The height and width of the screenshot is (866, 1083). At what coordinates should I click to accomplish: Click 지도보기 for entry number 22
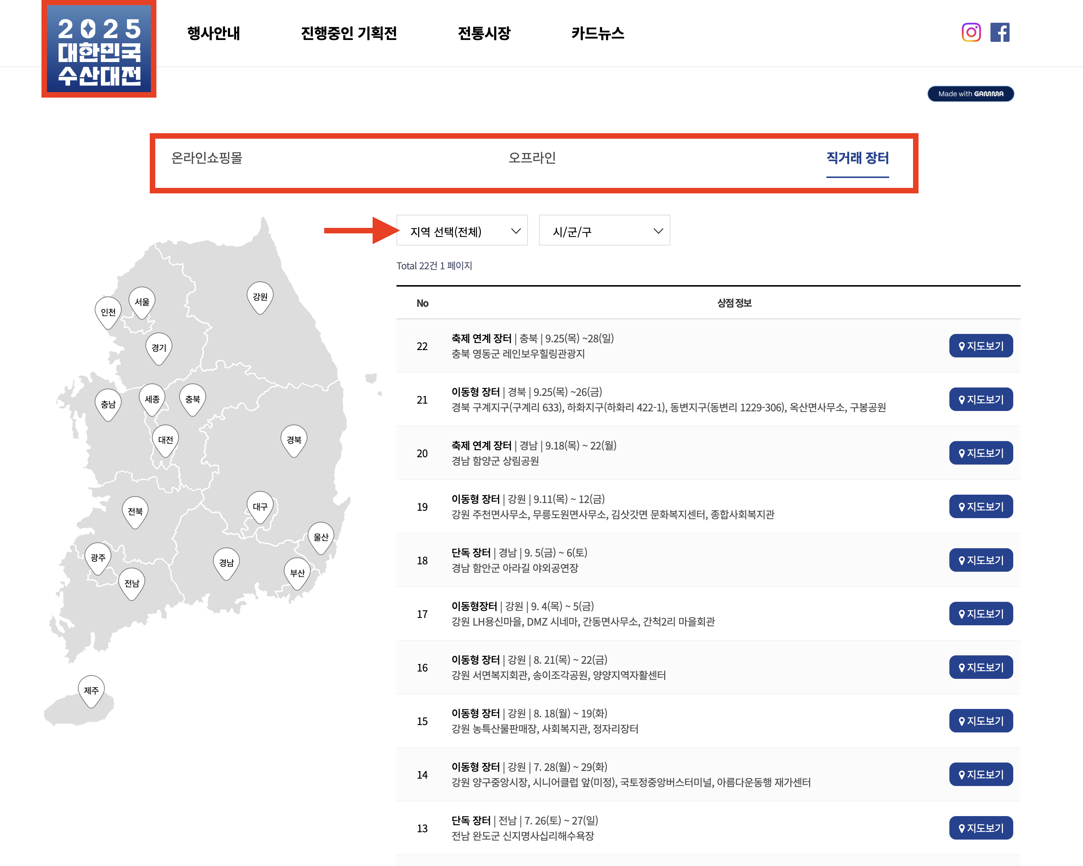(980, 346)
